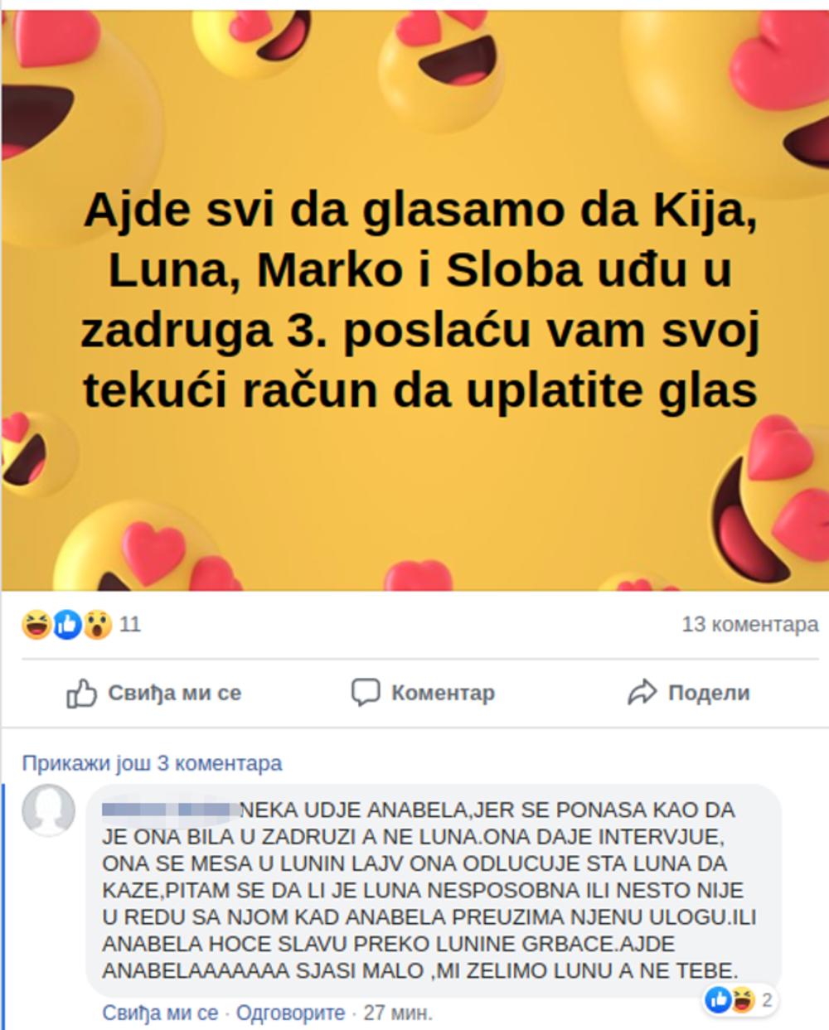
Task: Open the 13 коментара link
Action: [750, 624]
